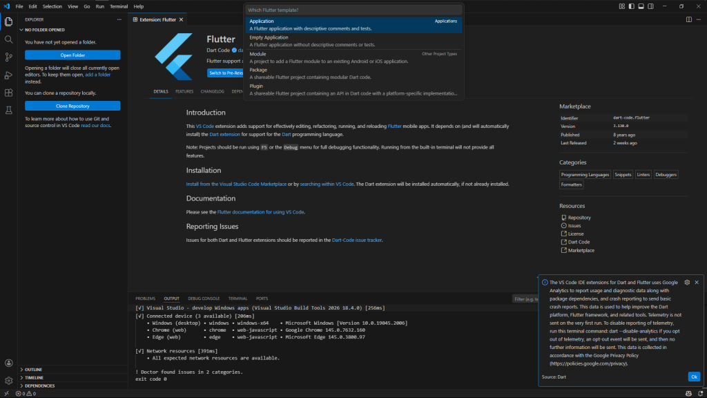Screen dimensions: 707x398
Task: Switch to the Changelog tab
Action: coord(213,92)
